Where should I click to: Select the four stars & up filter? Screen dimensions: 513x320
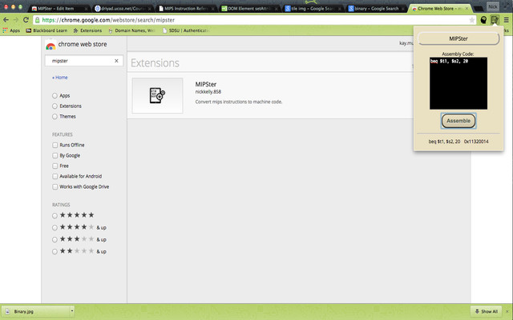55,227
